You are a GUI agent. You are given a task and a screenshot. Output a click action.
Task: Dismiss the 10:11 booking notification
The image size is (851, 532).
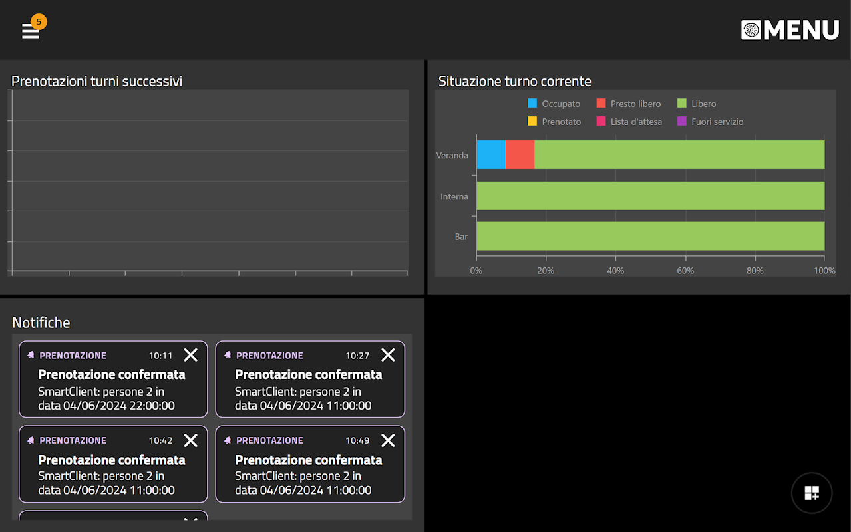(191, 355)
